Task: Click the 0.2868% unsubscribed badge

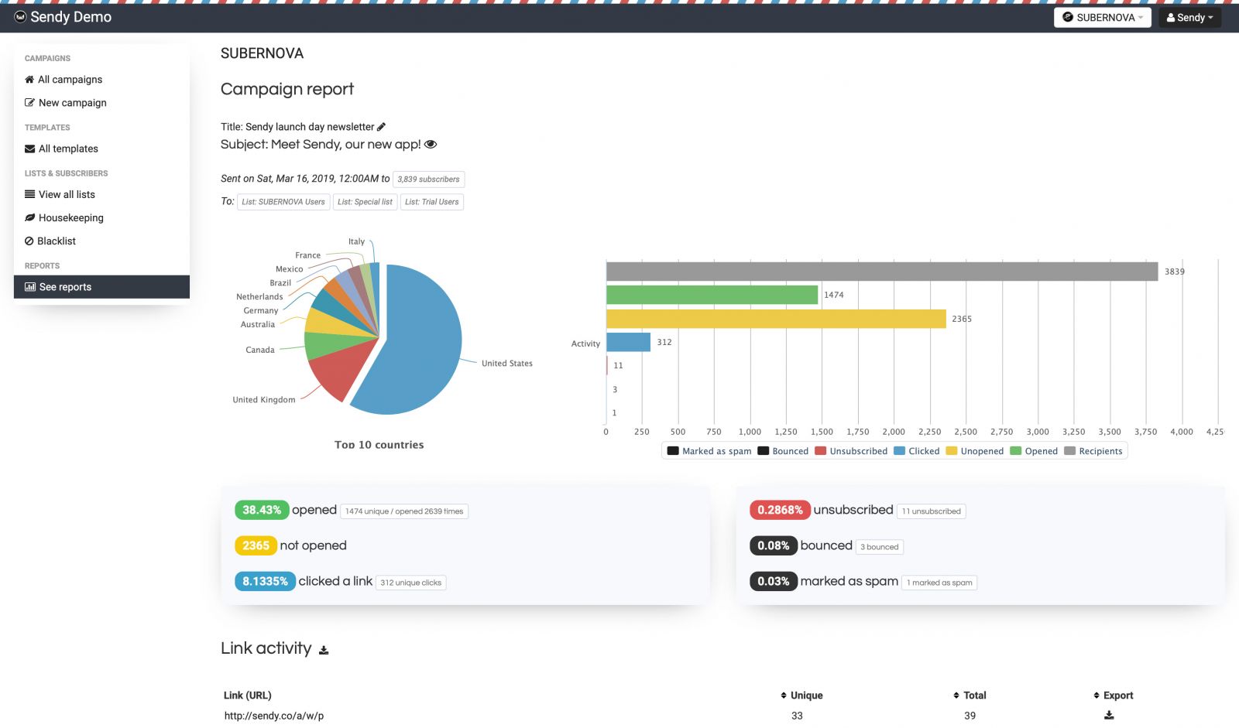Action: [x=780, y=510]
